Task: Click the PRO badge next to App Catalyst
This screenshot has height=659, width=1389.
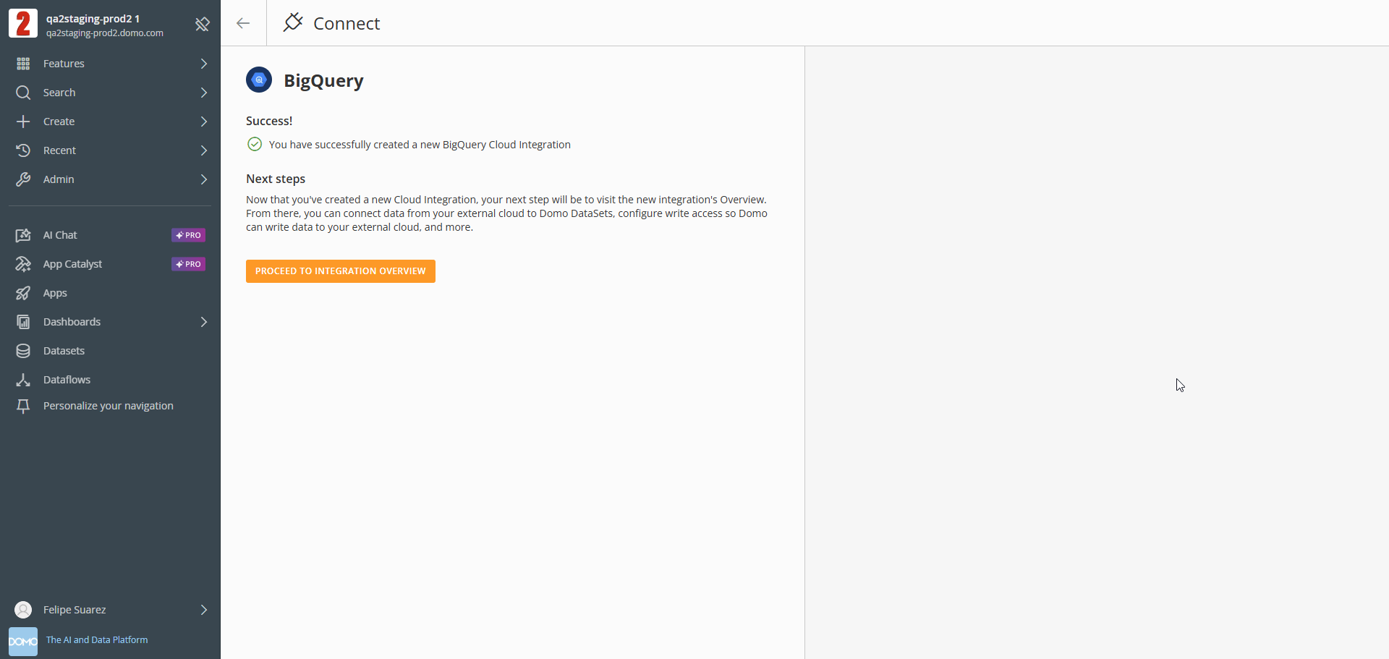Action: pyautogui.click(x=188, y=264)
